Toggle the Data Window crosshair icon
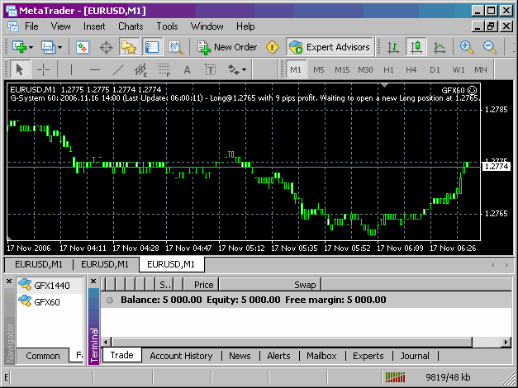Image resolution: width=518 pixels, height=388 pixels. pyautogui.click(x=106, y=48)
